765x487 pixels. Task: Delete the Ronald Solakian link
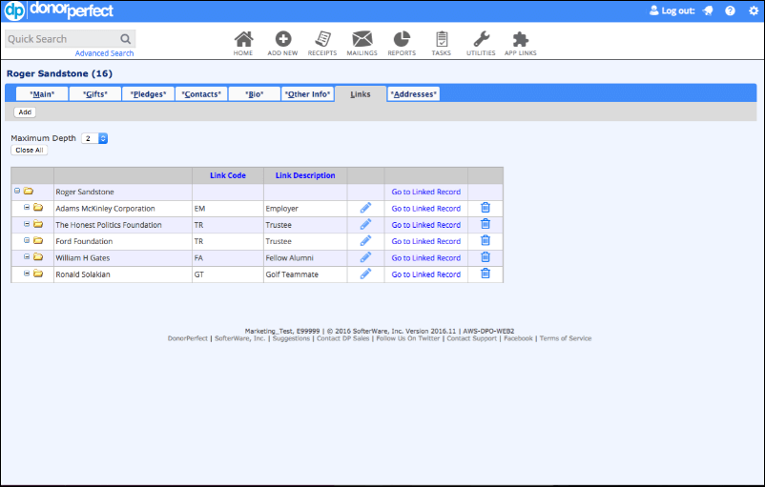point(486,274)
